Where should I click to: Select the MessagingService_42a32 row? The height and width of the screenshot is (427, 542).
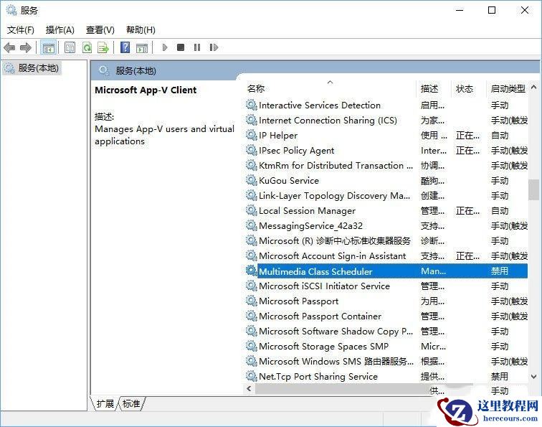coord(386,225)
